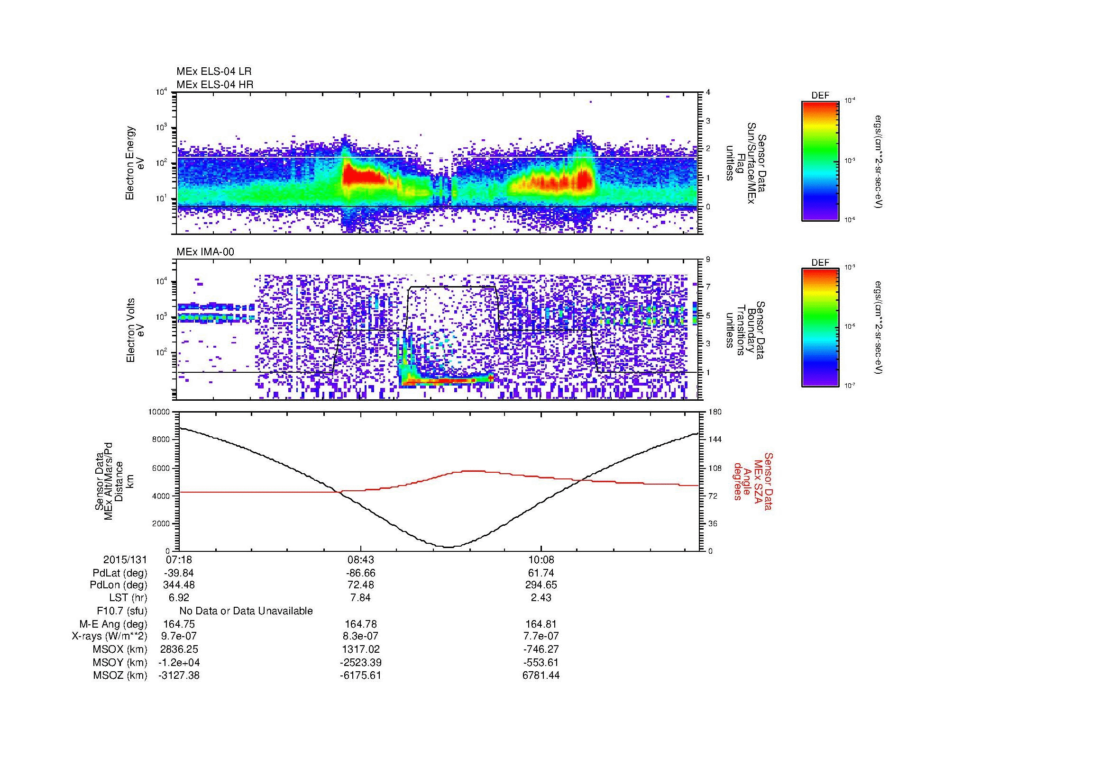
Task: Click the lower DEF color bar
Action: (x=820, y=328)
